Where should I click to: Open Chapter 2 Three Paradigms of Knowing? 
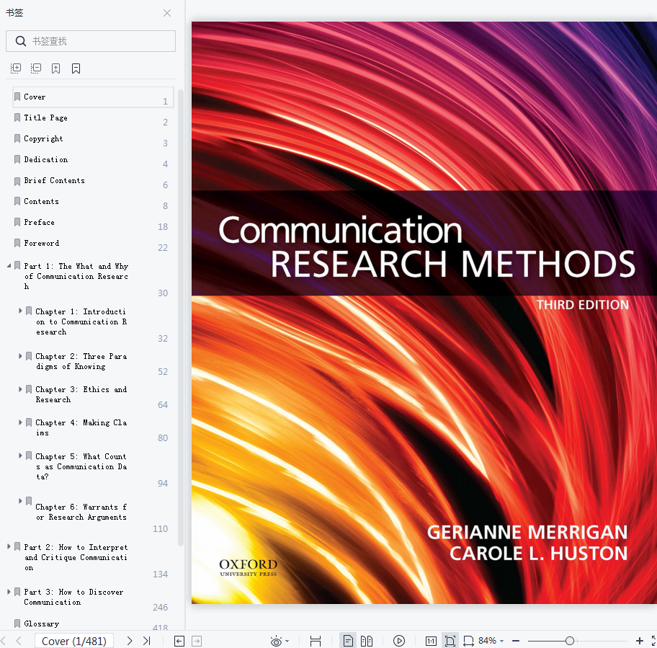[81, 361]
